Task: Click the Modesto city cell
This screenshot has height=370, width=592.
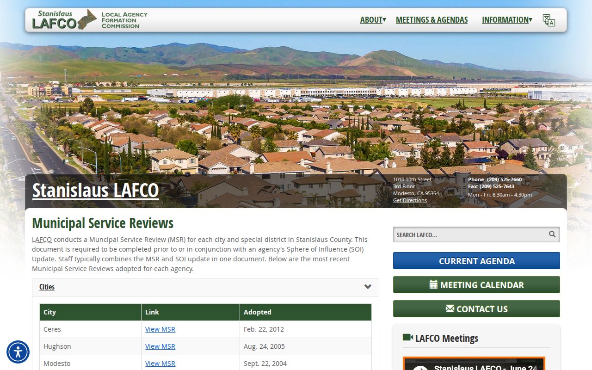Action: point(90,363)
